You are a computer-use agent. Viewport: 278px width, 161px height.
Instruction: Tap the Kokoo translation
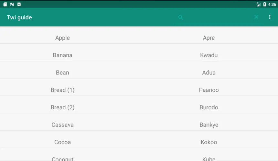(x=209, y=142)
